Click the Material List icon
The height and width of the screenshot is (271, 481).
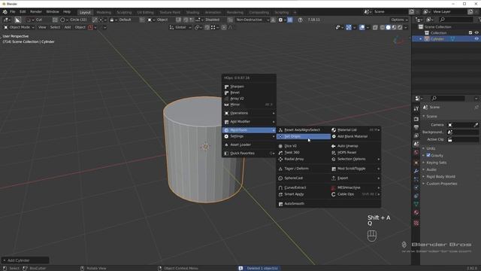click(x=334, y=130)
